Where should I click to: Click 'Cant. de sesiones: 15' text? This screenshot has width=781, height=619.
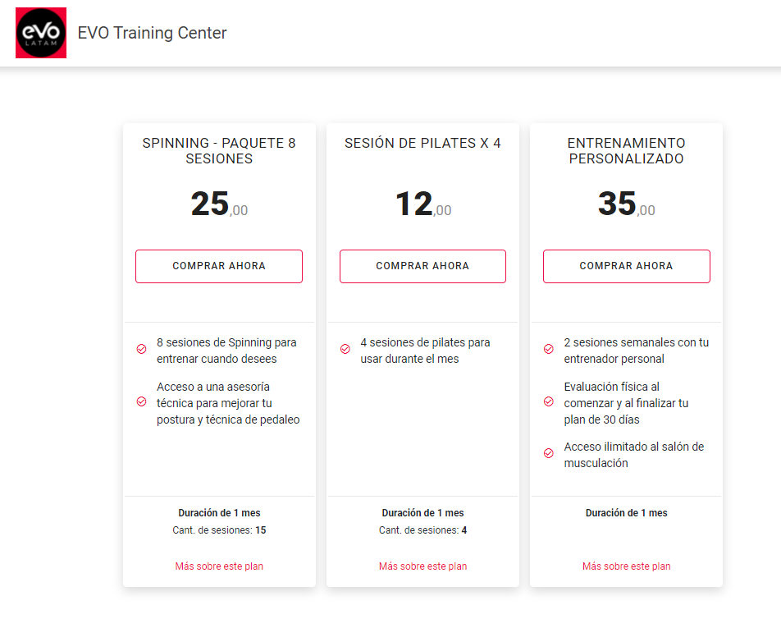pos(219,531)
